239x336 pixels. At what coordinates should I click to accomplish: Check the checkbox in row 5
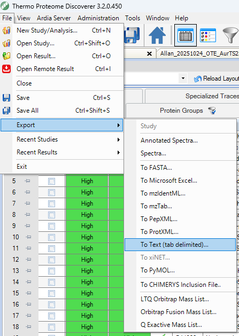pyautogui.click(x=51, y=181)
